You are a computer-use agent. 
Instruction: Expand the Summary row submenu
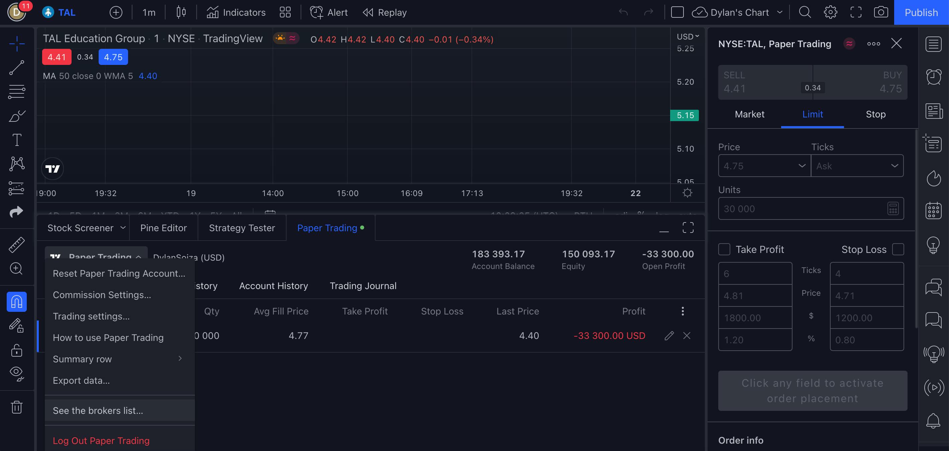click(x=120, y=359)
